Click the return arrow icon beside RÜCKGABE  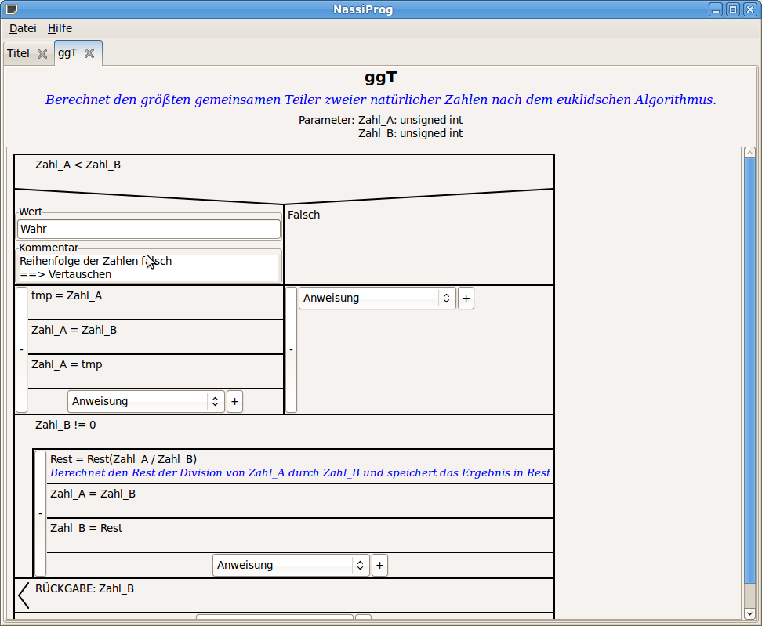(x=24, y=595)
